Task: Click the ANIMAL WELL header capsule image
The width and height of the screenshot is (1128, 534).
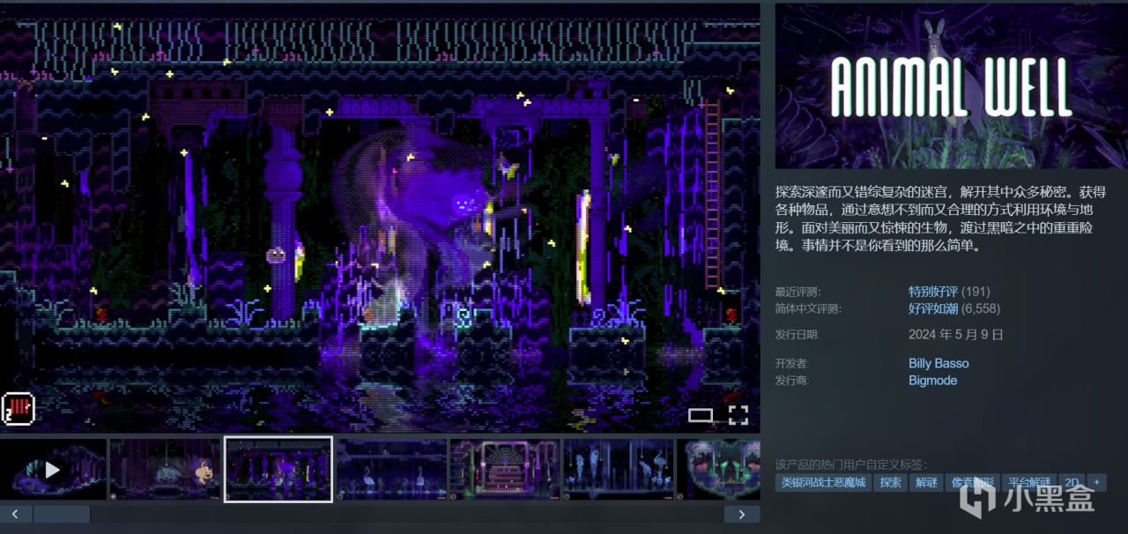Action: tap(950, 86)
